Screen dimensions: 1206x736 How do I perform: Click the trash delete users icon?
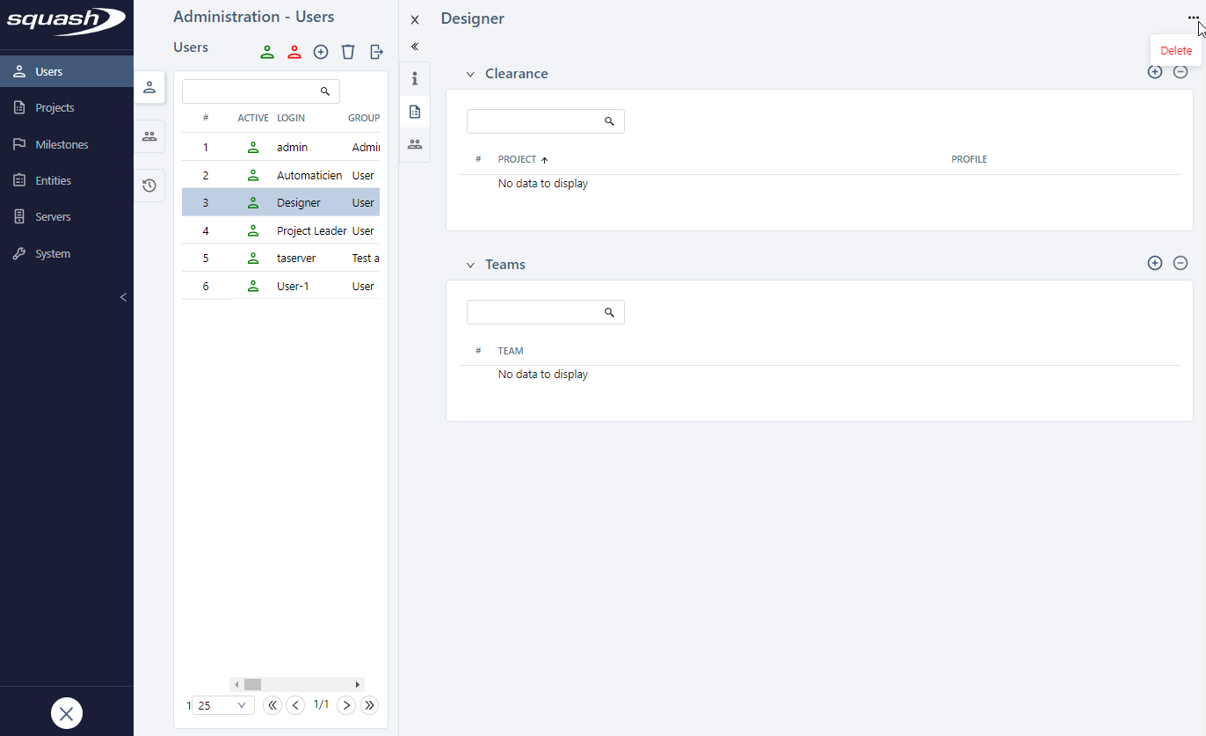click(x=348, y=52)
